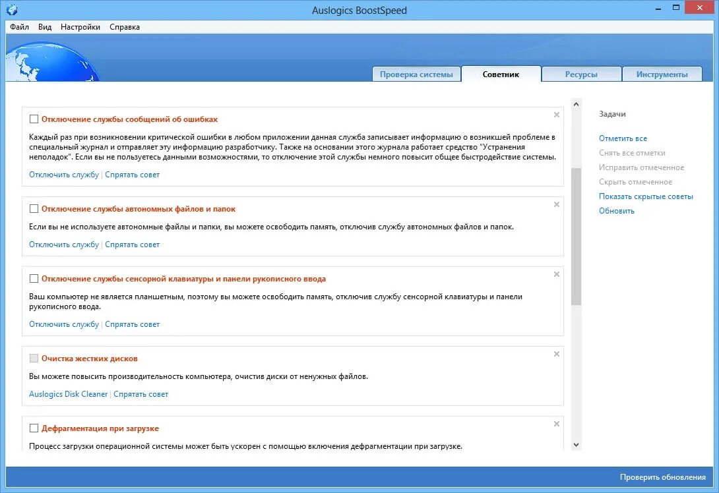Click Спрятать совет under touch keyboard tip

coord(132,324)
